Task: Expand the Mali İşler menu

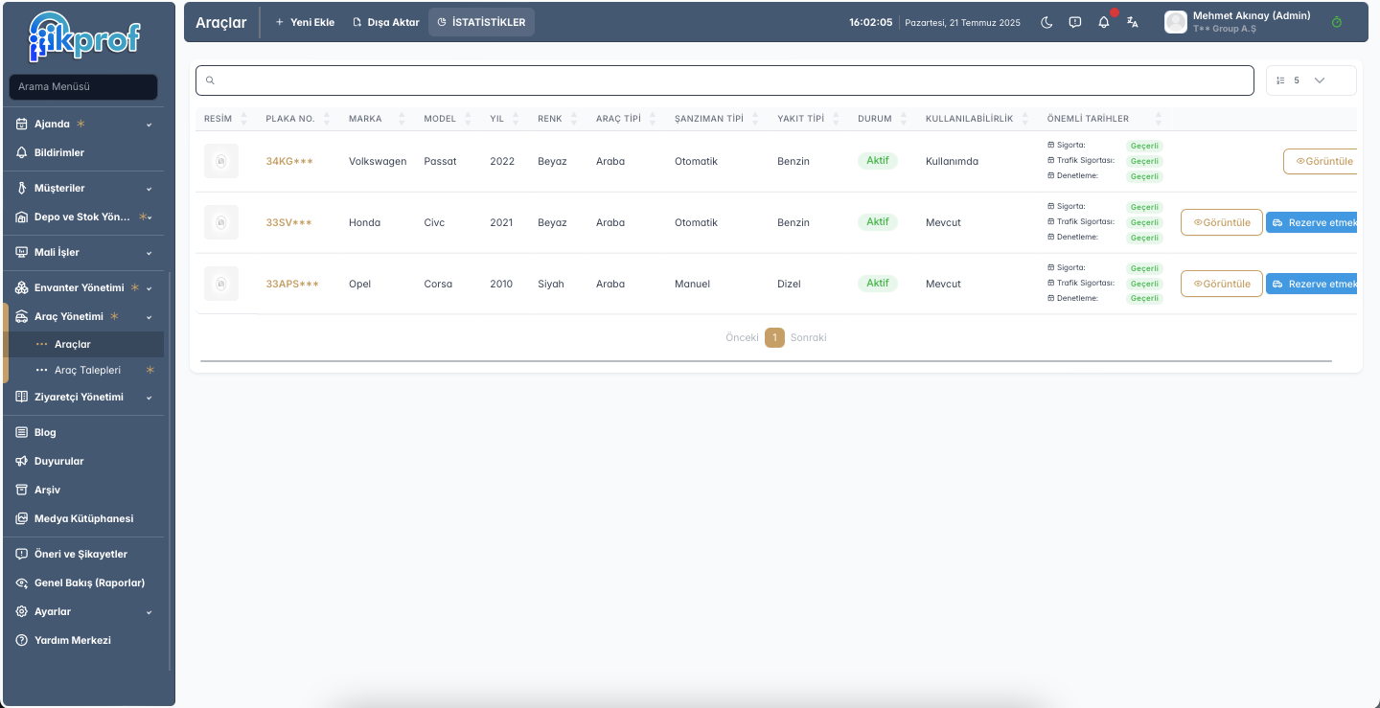Action: [84, 252]
